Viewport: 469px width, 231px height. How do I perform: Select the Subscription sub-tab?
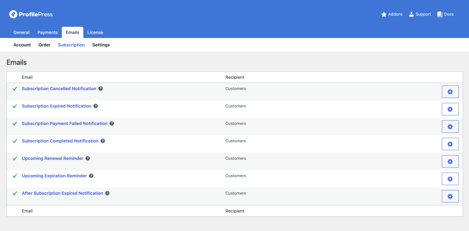(x=71, y=45)
